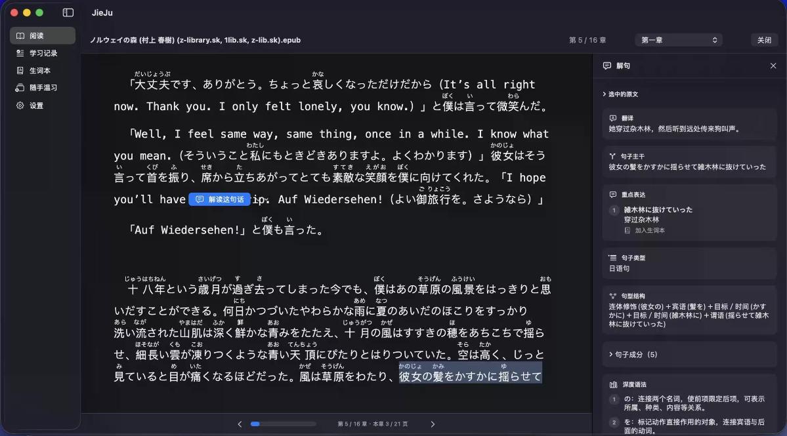Click 日语句 sentence type value

619,269
